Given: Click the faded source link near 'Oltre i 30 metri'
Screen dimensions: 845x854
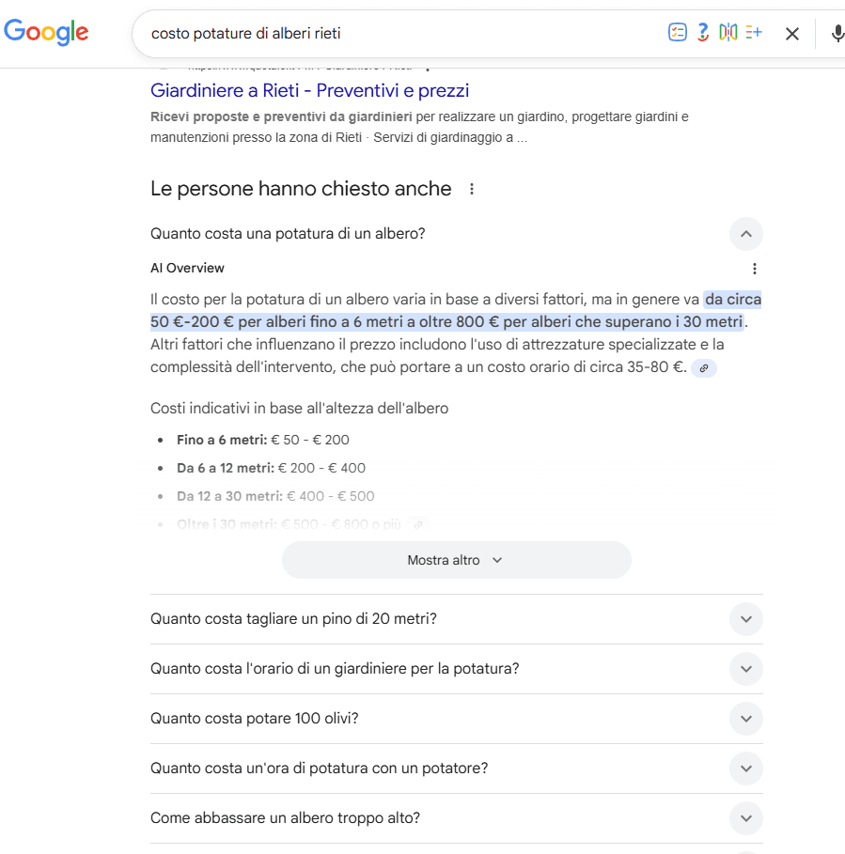Looking at the screenshot, I should point(418,523).
